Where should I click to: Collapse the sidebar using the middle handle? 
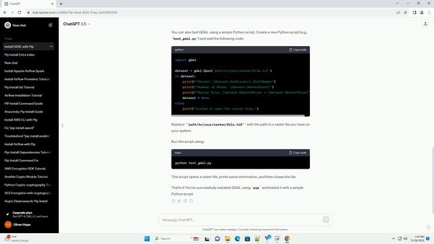pos(62,125)
